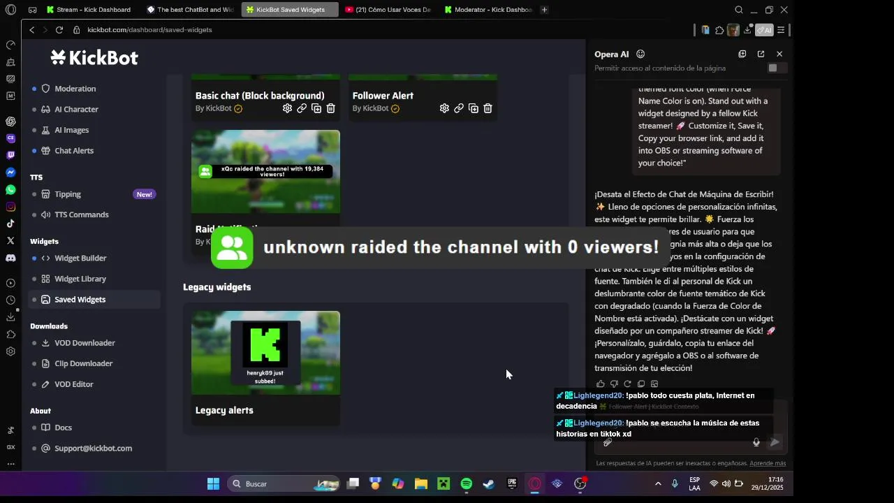The width and height of the screenshot is (894, 503).
Task: Toggle the Opera AI toolbar button
Action: pyautogui.click(x=764, y=30)
